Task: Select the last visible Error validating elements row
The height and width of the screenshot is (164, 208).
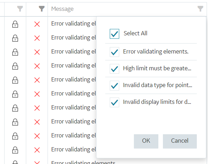Action: click(x=83, y=162)
